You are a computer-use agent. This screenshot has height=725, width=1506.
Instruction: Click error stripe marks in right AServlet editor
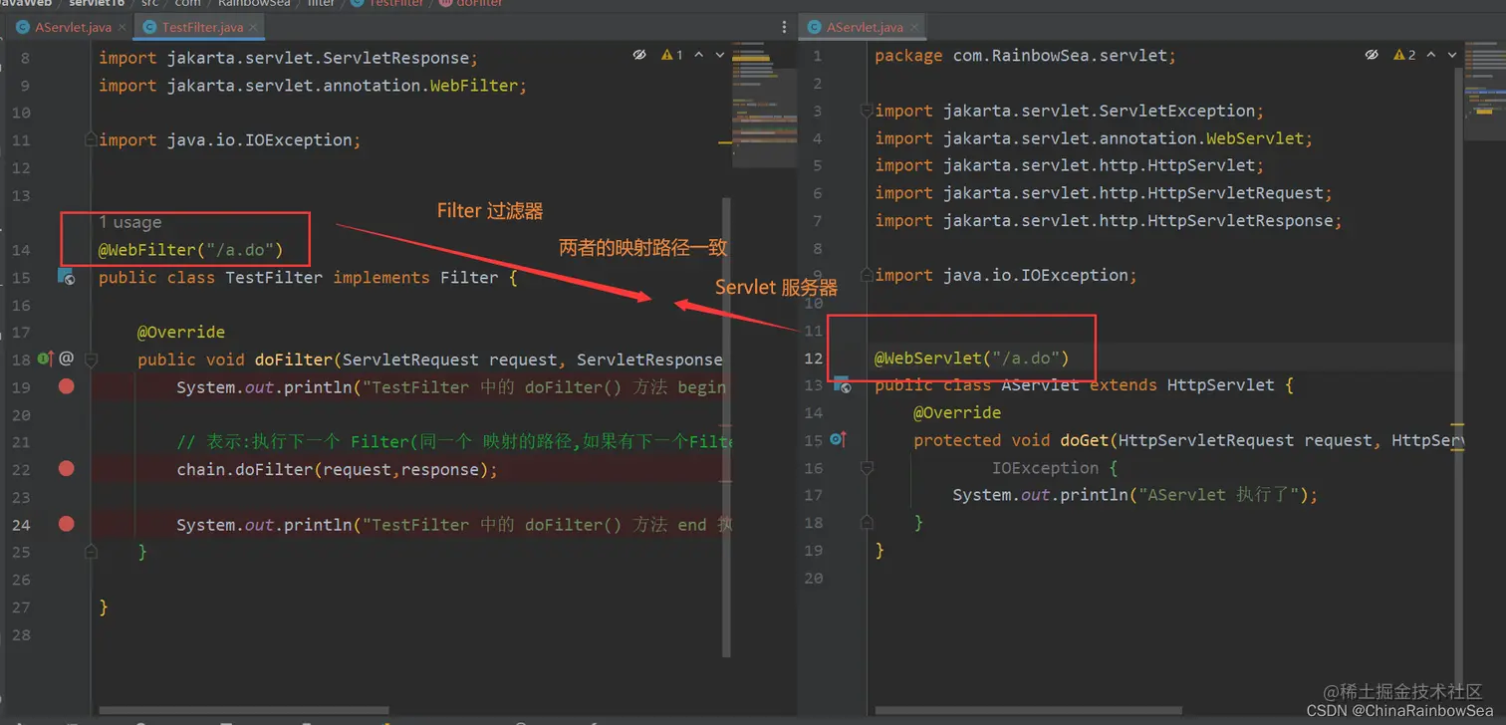point(1459,438)
